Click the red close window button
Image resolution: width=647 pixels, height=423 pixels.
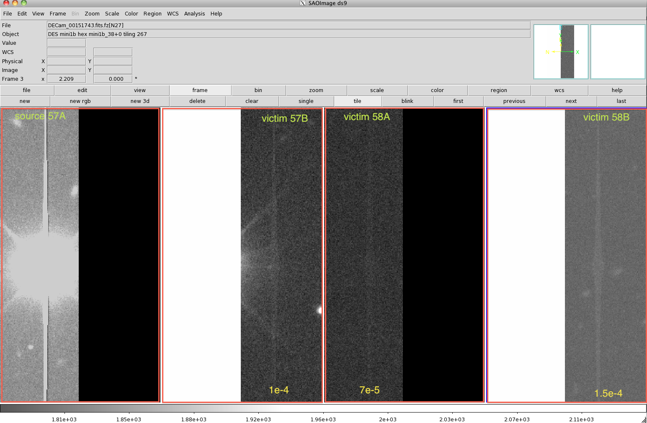pyautogui.click(x=6, y=3)
